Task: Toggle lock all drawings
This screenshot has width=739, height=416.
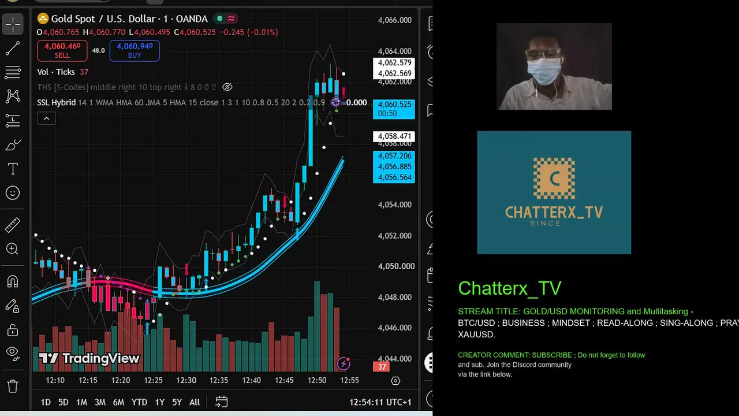Action: 13,330
